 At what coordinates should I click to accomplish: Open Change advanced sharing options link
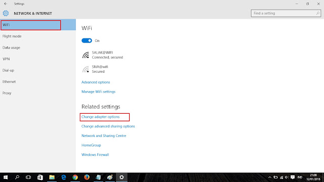(x=108, y=126)
